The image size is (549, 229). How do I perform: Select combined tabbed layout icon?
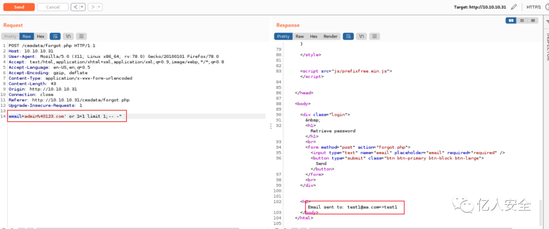tap(533, 21)
